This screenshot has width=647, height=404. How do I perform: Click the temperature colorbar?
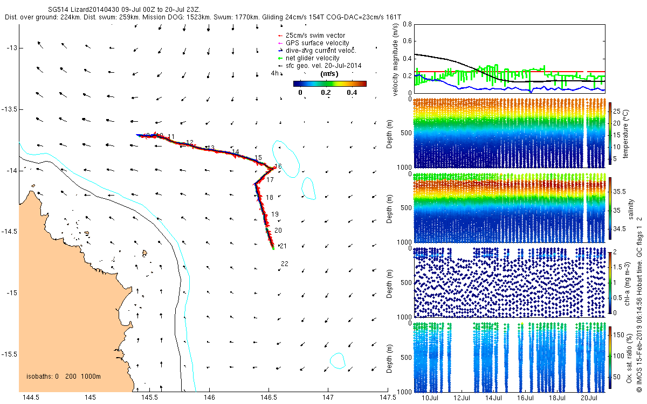coord(610,133)
